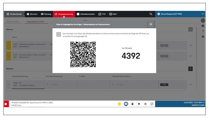
Task: Click the yellow marker of Ladekabel row
Action: [x=9, y=56]
